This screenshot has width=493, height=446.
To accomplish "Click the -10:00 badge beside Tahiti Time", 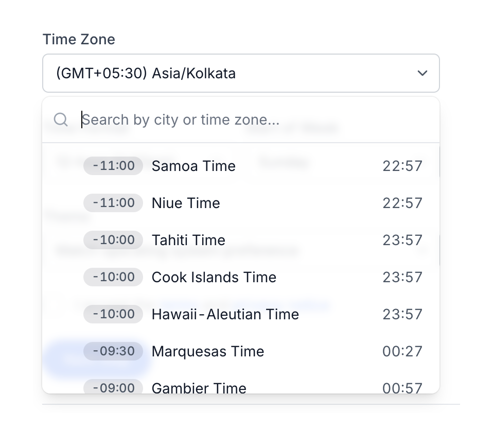I will pyautogui.click(x=113, y=240).
